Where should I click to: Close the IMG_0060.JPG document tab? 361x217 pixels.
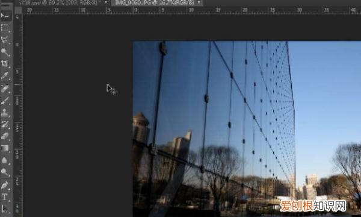pos(199,2)
